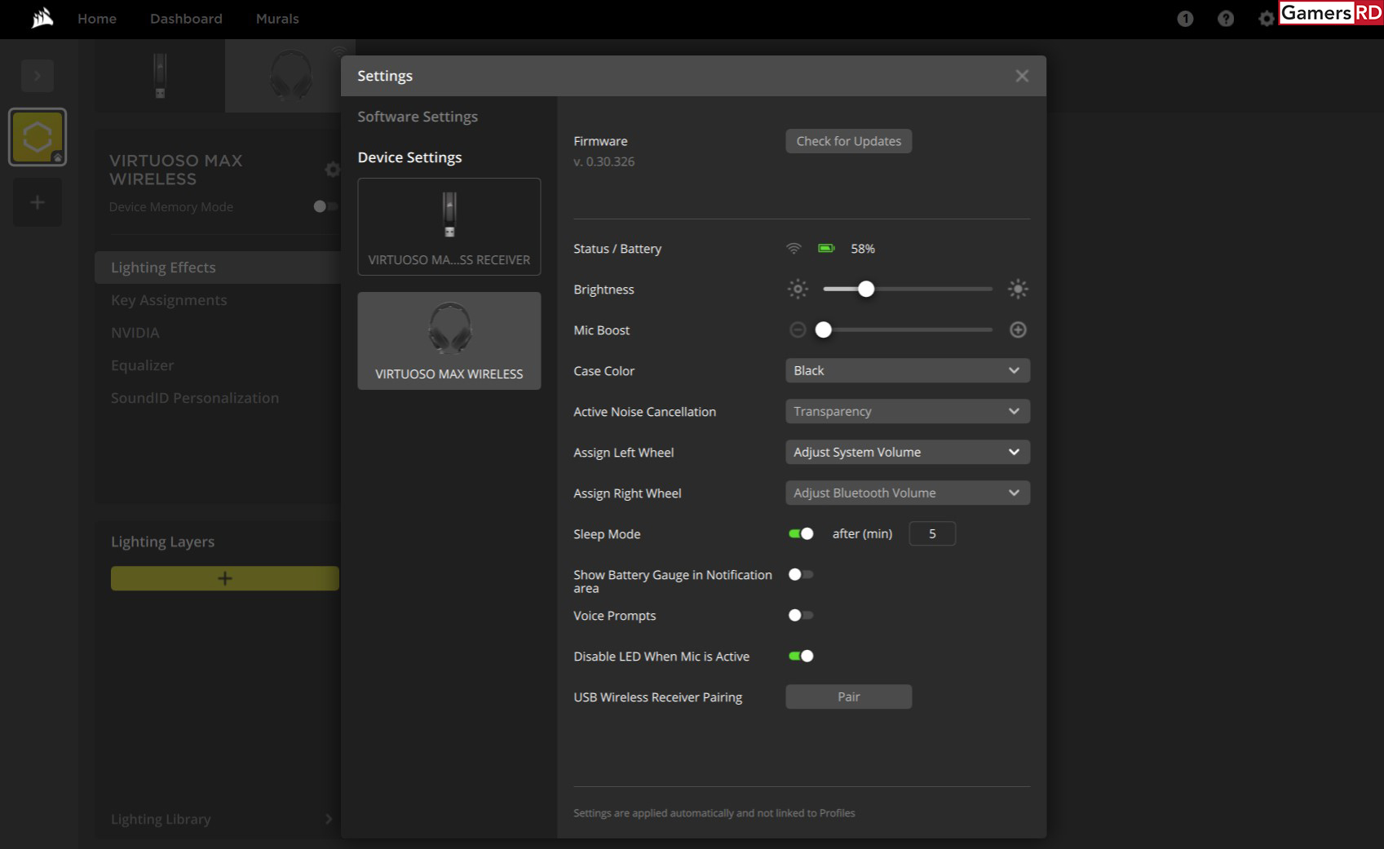
Task: Open the Key Assignments section
Action: [x=169, y=300]
